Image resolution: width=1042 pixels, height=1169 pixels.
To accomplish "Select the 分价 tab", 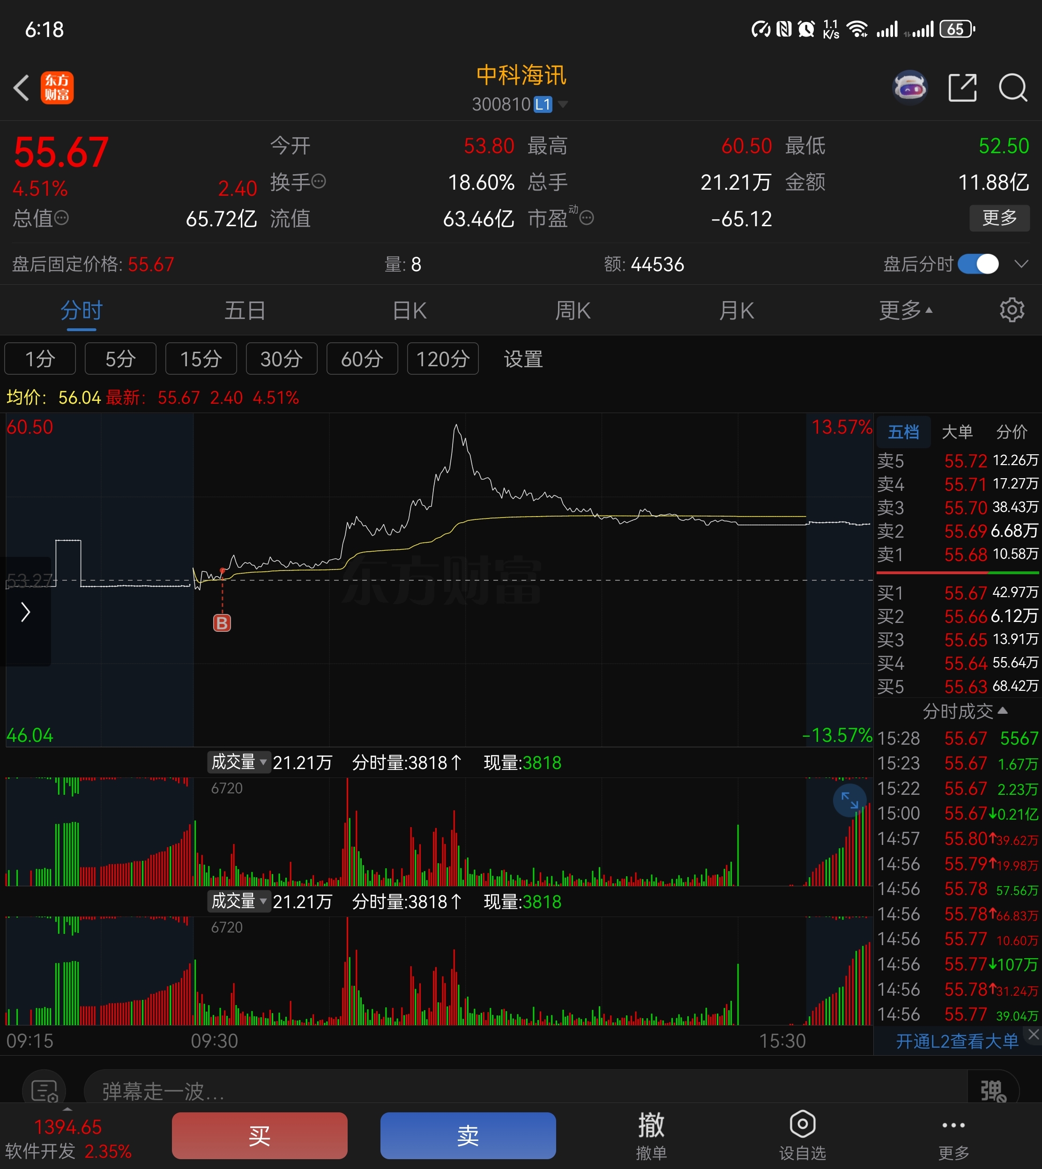I will point(1012,431).
